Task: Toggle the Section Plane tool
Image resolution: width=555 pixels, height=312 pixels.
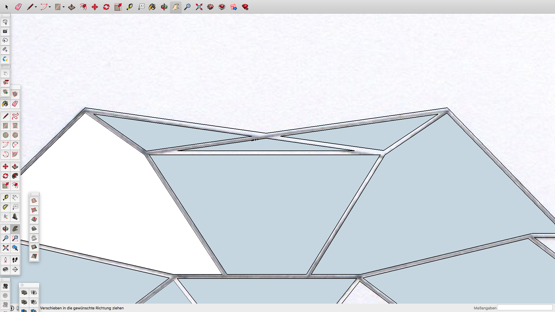Action: coord(15,270)
